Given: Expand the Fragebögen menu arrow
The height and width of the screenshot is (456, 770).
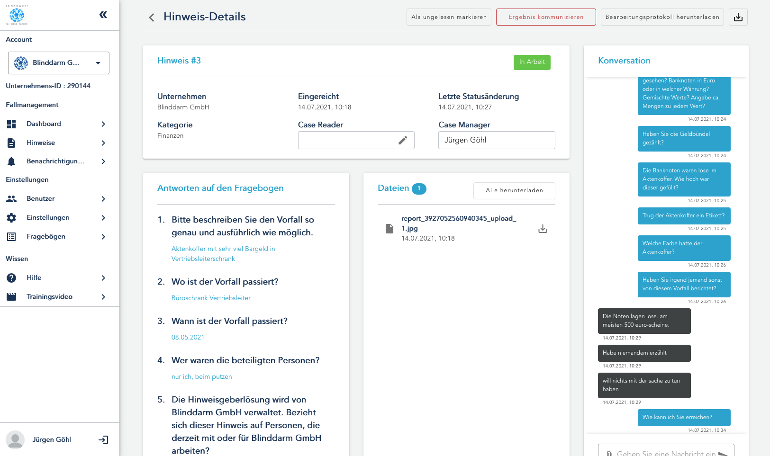Looking at the screenshot, I should point(103,237).
